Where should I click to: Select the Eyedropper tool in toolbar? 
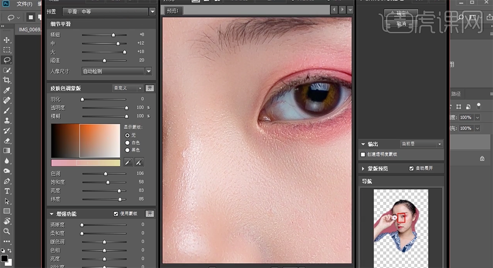[x=7, y=90]
